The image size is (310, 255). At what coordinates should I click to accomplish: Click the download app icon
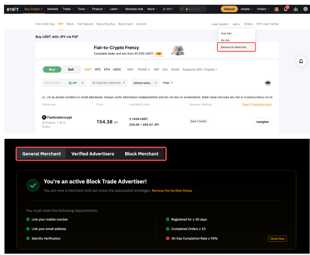point(296,9)
